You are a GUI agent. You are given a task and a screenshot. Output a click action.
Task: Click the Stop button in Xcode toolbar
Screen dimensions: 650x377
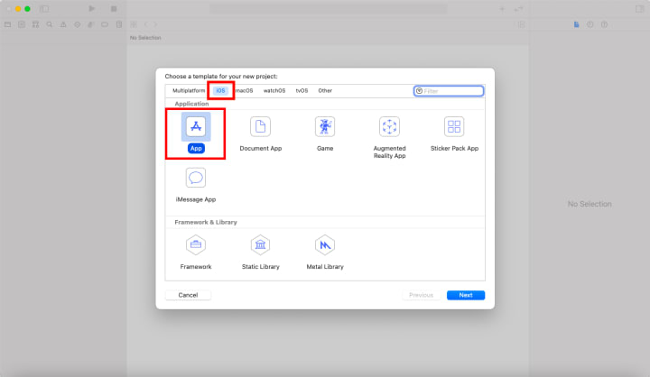(114, 9)
